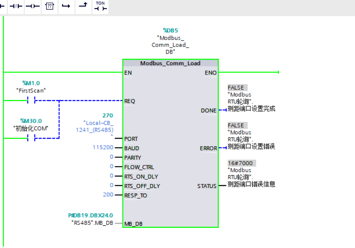Select the FirstScan contact symbol

(x=31, y=101)
